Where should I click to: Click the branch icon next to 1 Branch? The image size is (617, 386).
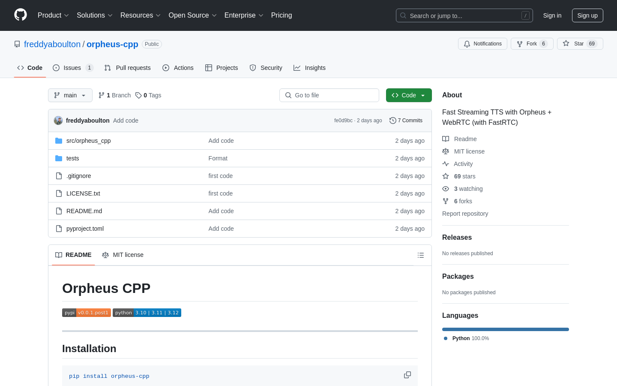(x=102, y=95)
